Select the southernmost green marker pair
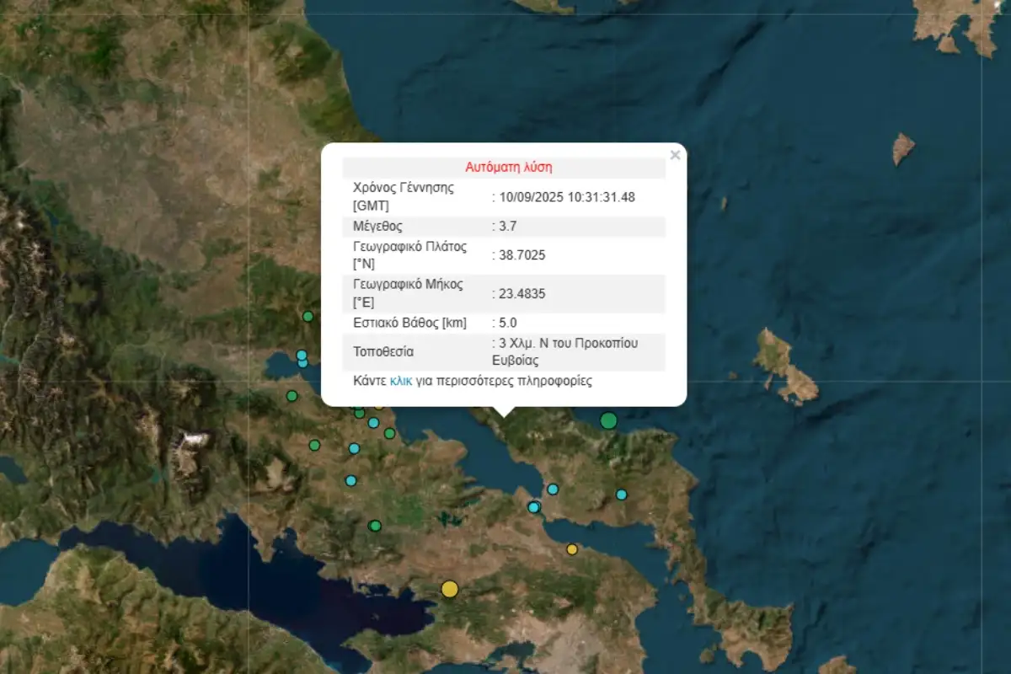Image resolution: width=1011 pixels, height=674 pixels. coord(375,526)
